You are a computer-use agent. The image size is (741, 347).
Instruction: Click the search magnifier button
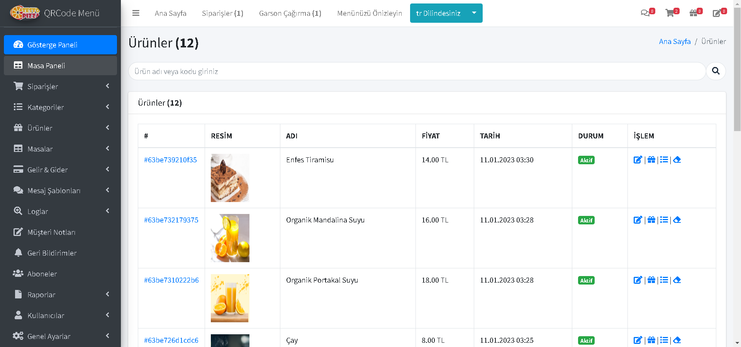click(716, 71)
